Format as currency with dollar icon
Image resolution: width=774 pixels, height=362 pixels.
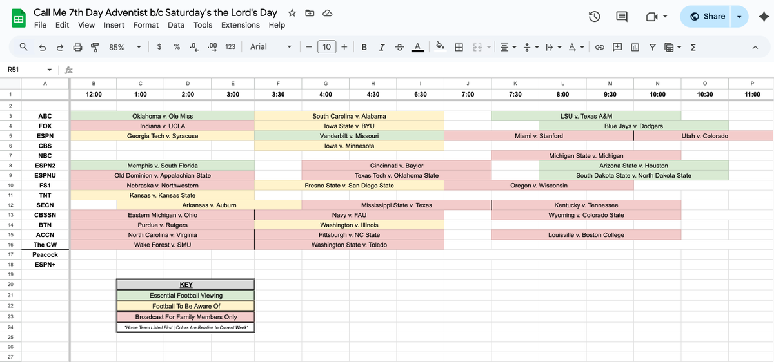[x=159, y=46]
